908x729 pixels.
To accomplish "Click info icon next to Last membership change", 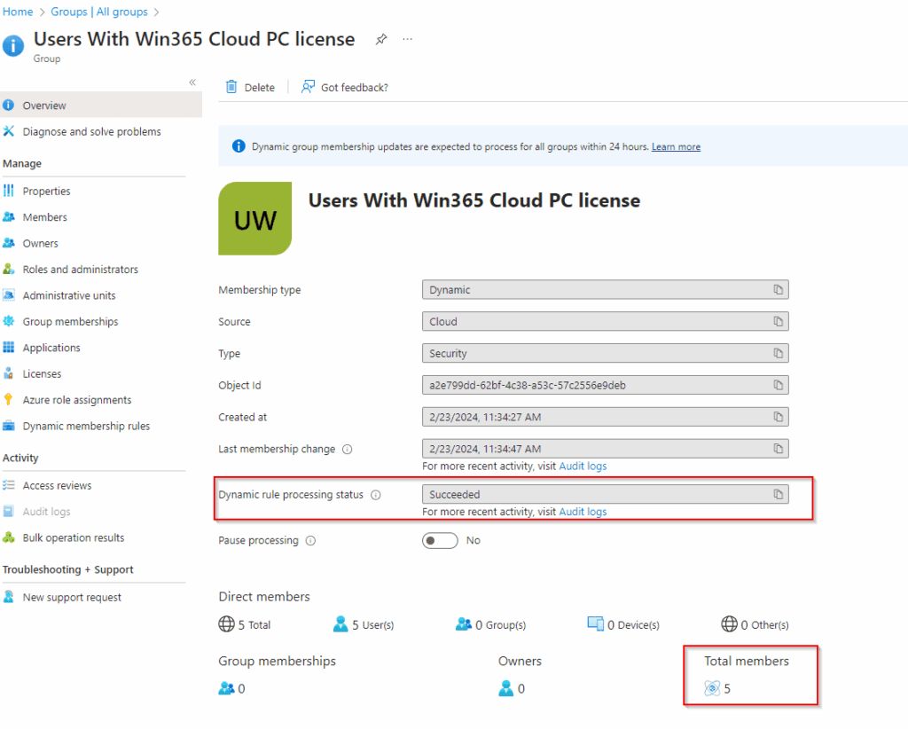I will pos(347,450).
